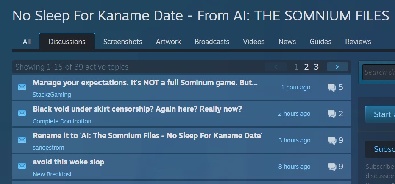Image resolution: width=395 pixels, height=184 pixels.
Task: Click reply bubble icon on sandestrom's topic
Action: [332, 140]
